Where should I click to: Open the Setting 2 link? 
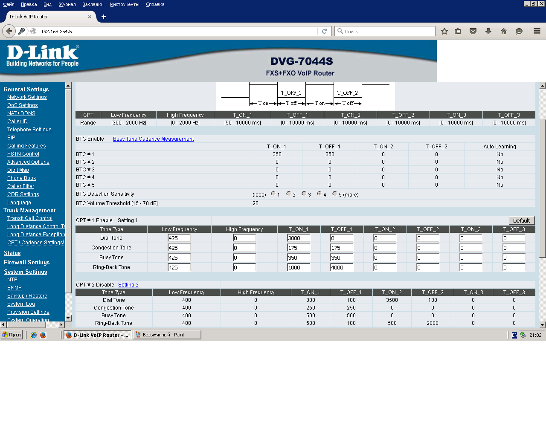128,285
